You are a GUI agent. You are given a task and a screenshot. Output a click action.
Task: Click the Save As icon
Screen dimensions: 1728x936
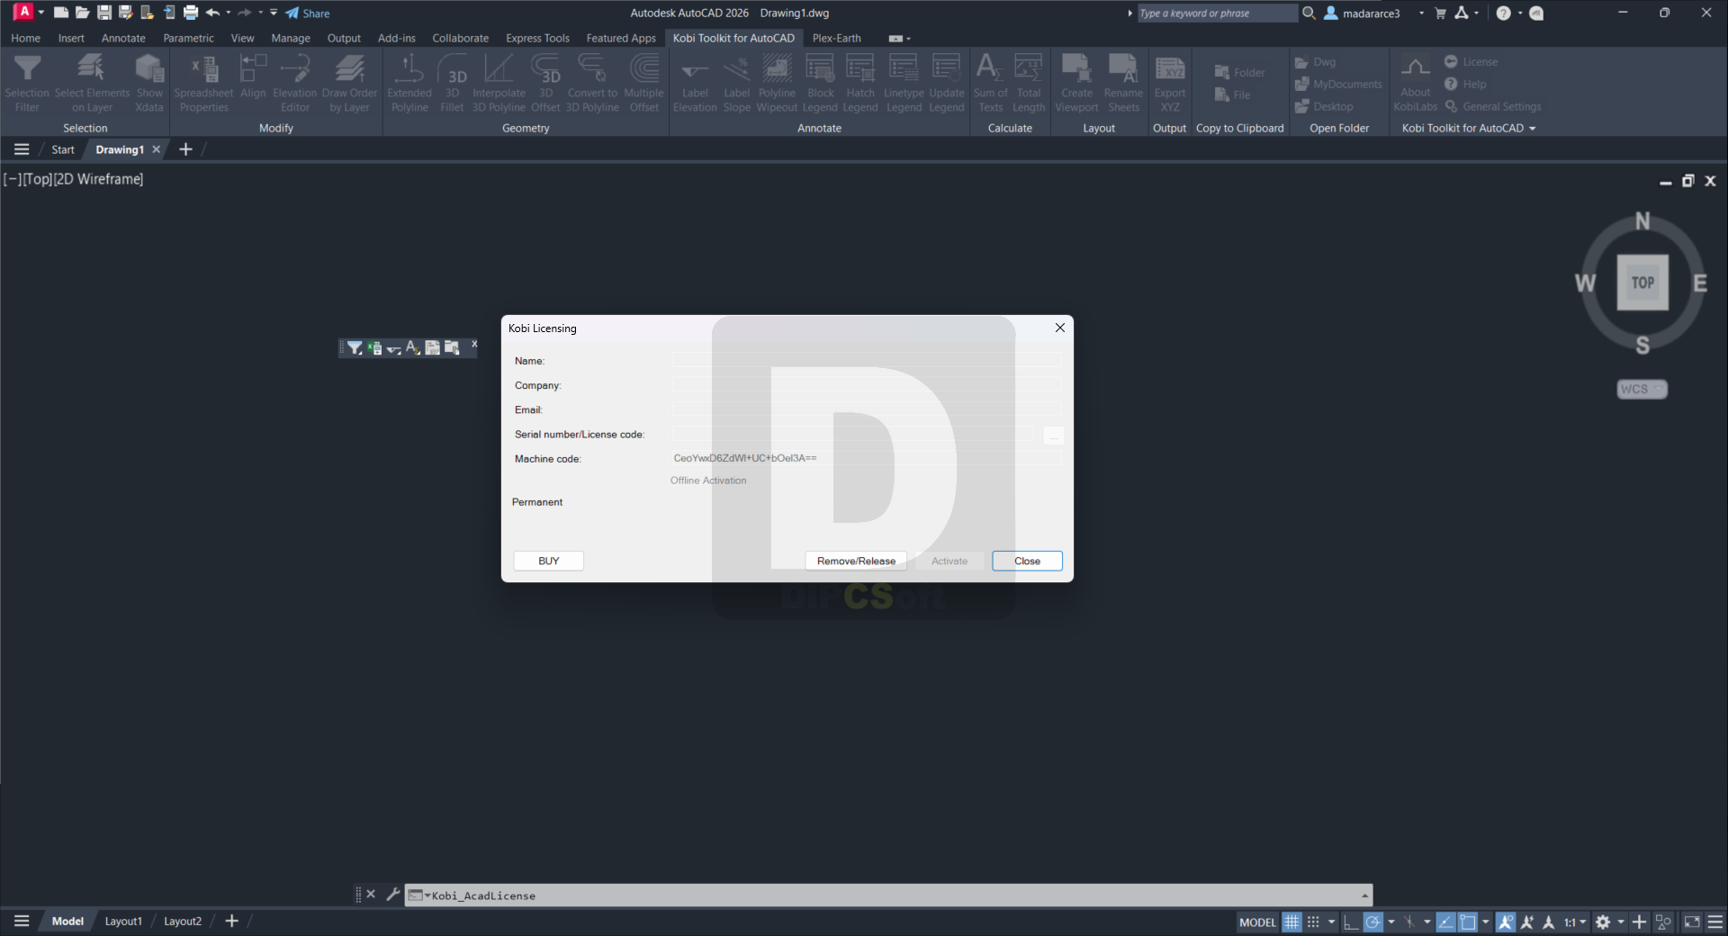125,13
